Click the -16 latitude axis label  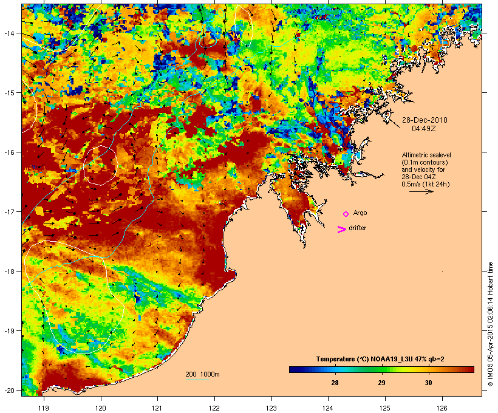tap(9, 152)
